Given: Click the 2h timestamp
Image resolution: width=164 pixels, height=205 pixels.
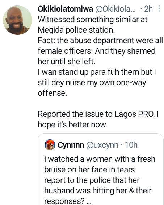Looking at the screenshot, I should [148, 9].
